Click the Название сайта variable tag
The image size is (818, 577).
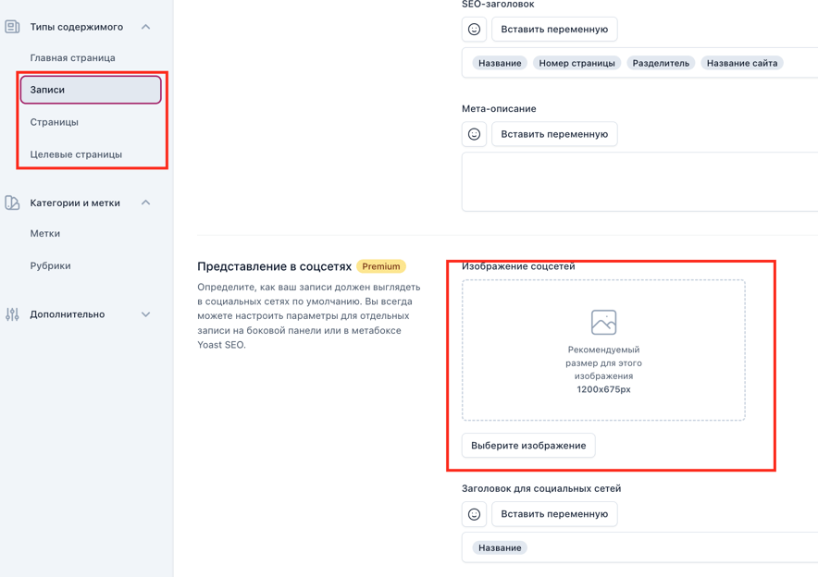(x=742, y=63)
